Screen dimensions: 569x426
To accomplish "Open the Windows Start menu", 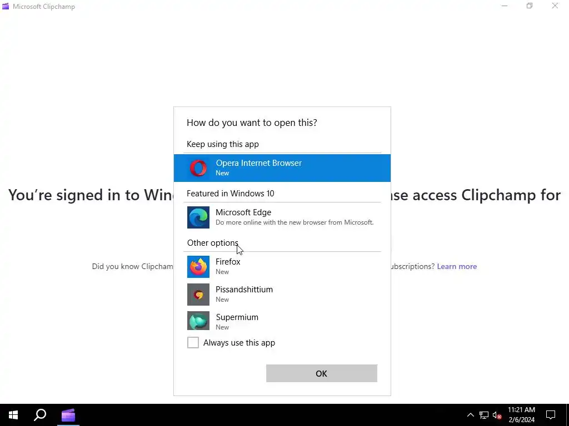I will [13, 415].
